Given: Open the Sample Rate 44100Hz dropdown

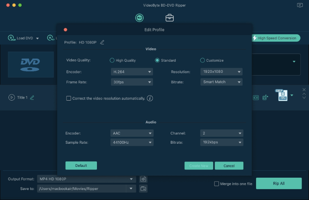Looking at the screenshot, I should (132, 142).
